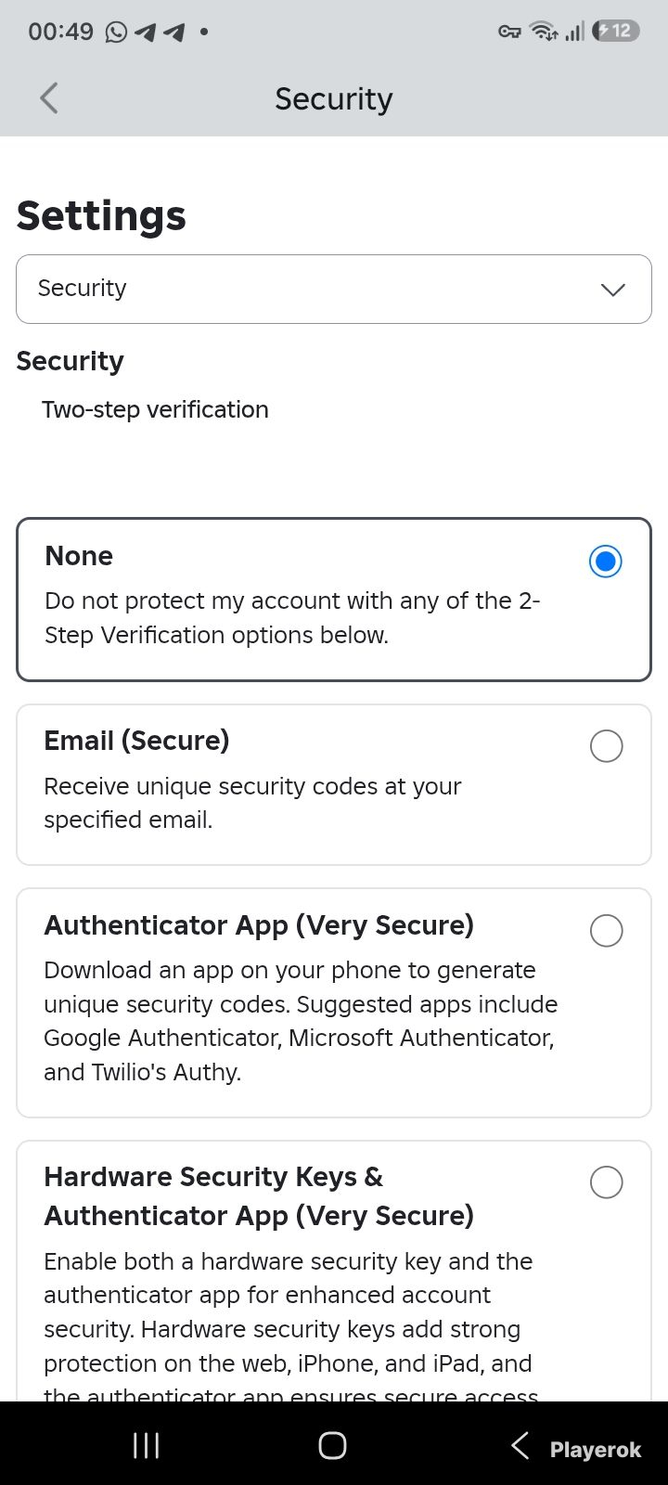668x1485 pixels.
Task: Choose Authenticator App (Very Secure) radio button
Action: pos(606,931)
